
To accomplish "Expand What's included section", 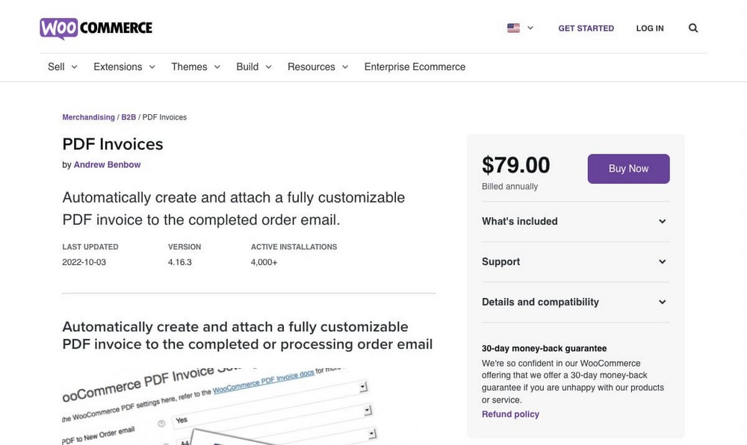I will click(575, 221).
